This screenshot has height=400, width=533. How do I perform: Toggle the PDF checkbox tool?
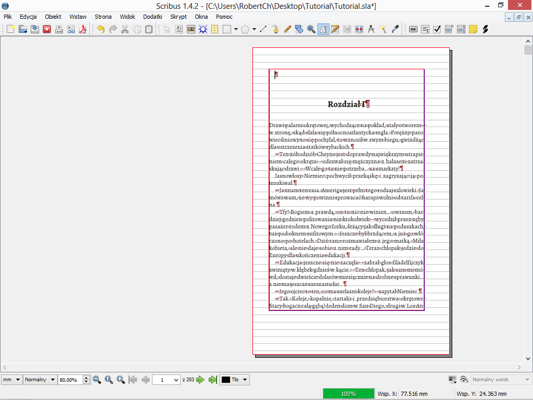coord(437,29)
